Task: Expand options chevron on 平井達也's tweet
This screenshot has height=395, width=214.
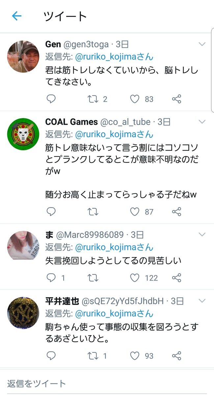Action: [x=202, y=301]
